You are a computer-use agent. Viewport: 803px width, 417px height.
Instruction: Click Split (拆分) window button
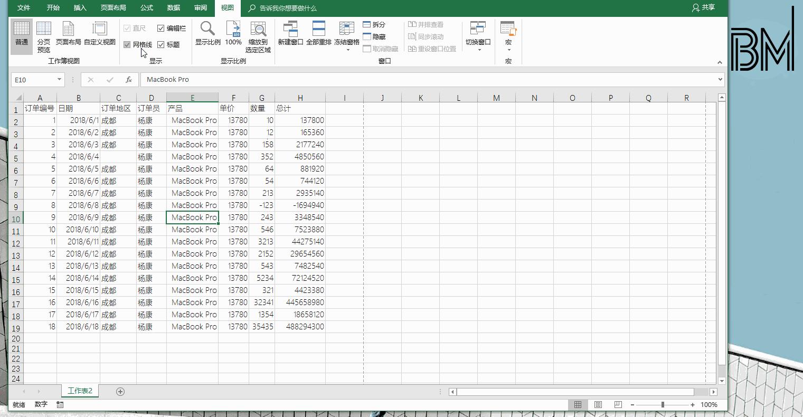click(374, 24)
